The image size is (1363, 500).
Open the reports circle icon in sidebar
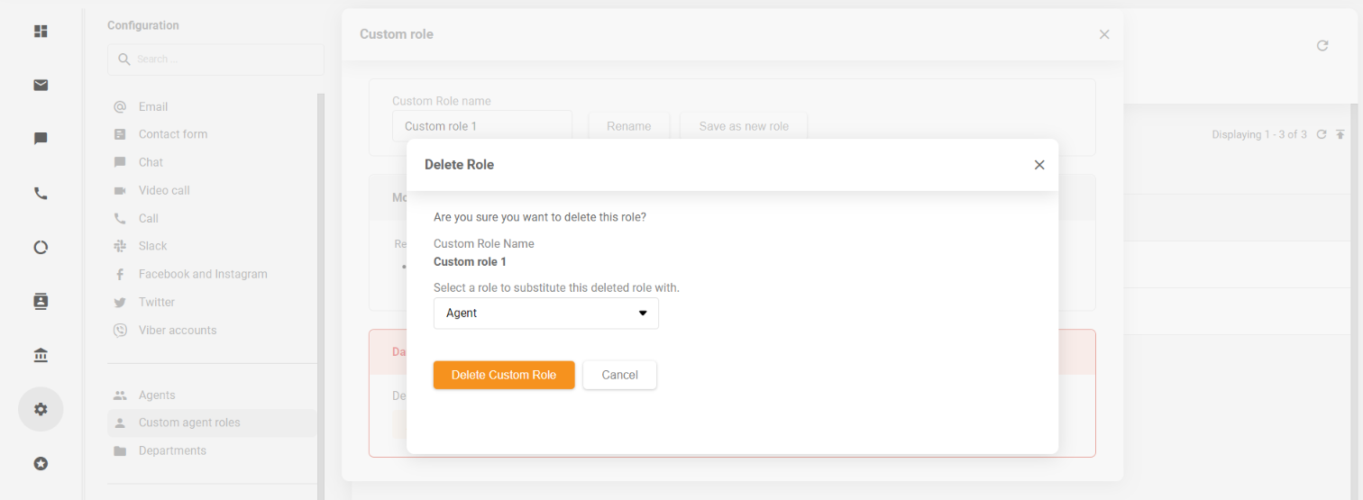coord(41,247)
